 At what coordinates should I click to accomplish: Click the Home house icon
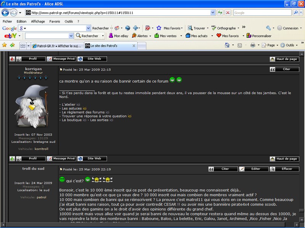click(227, 45)
